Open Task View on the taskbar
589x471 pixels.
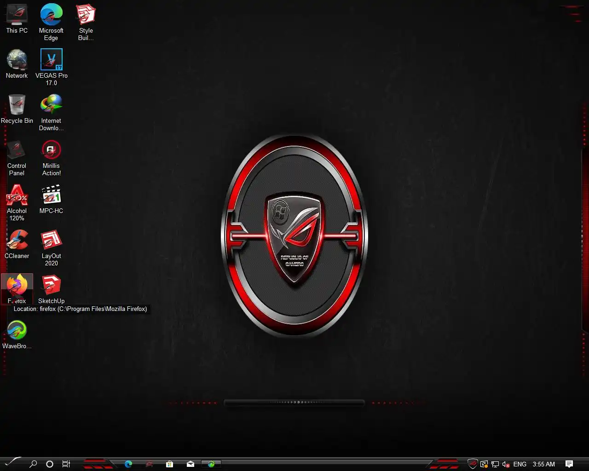click(66, 464)
